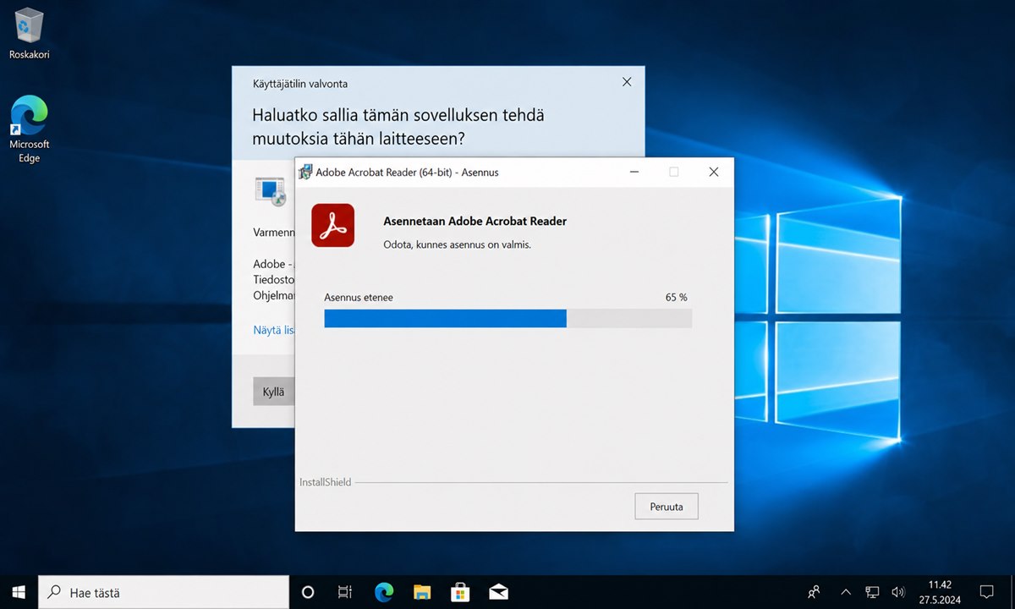Click the People icon in system tray
Viewport: 1015px width, 609px height.
tap(814, 592)
